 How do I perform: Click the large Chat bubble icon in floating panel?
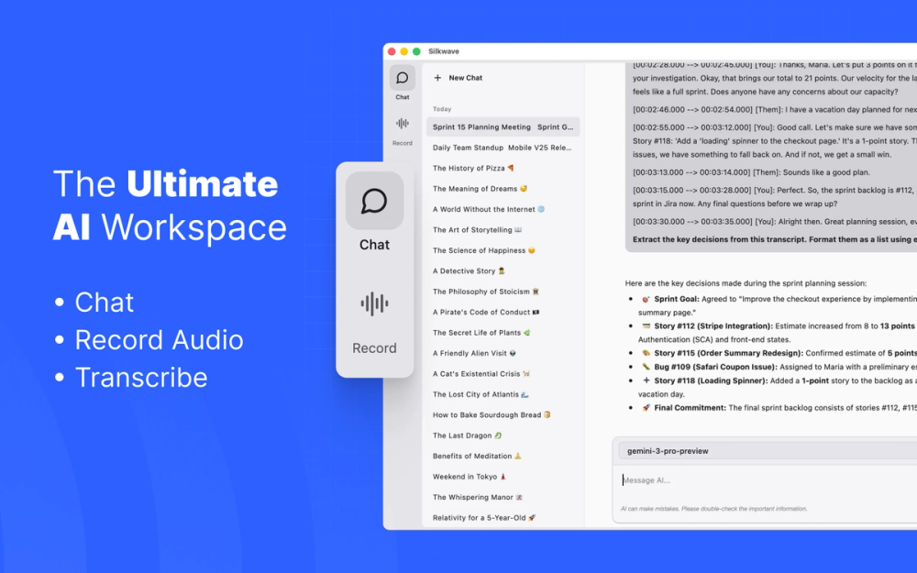click(374, 201)
